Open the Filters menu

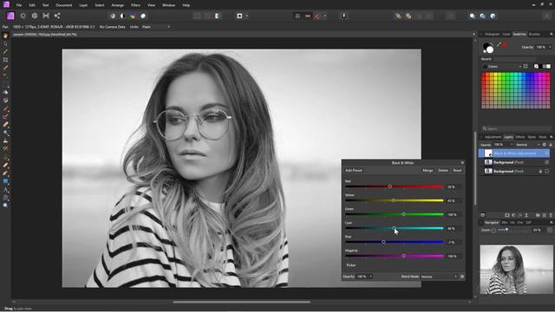135,5
